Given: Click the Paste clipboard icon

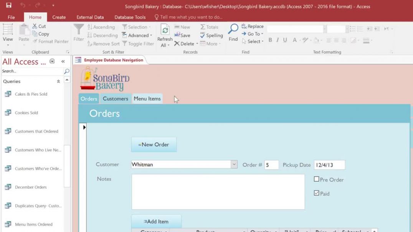Looking at the screenshot, I should pyautogui.click(x=24, y=30).
